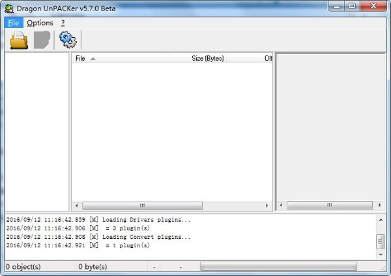Click the File column sort arrow

coord(93,59)
